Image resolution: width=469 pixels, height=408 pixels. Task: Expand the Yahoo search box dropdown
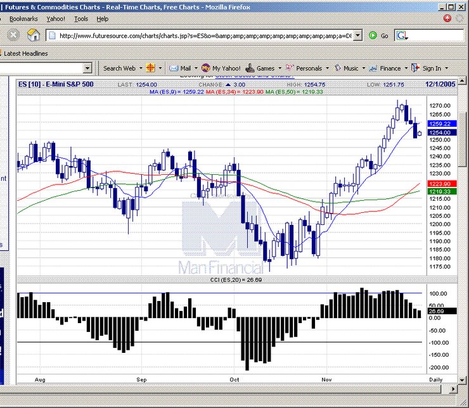[87, 68]
